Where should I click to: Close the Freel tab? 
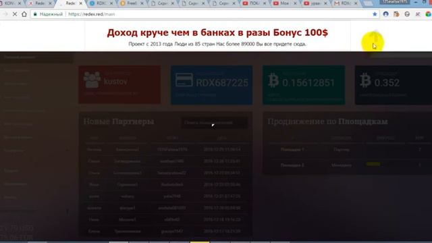[142, 3]
